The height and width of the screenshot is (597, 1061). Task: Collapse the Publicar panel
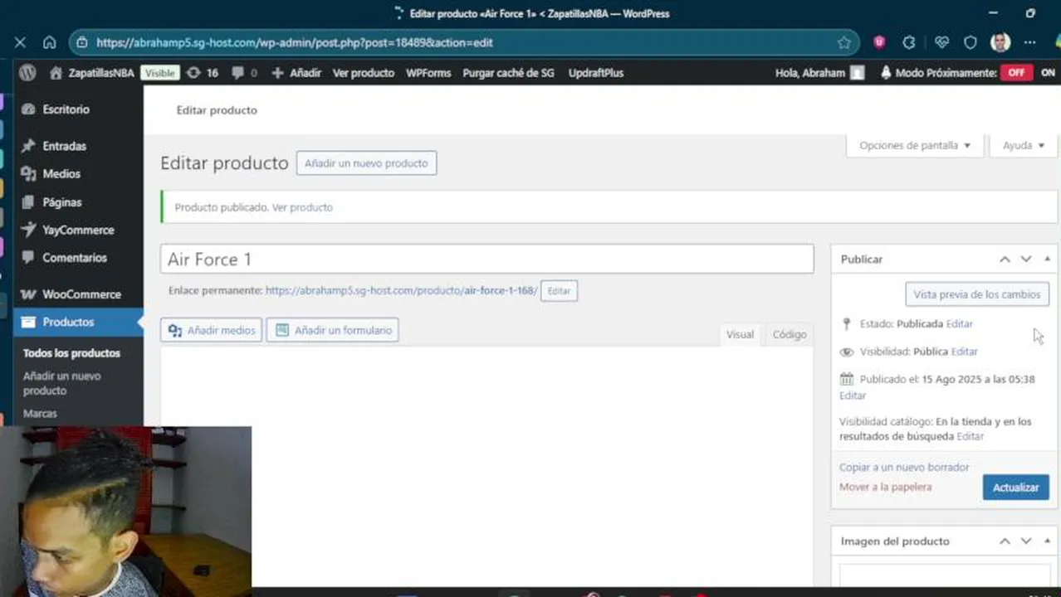pyautogui.click(x=1047, y=260)
